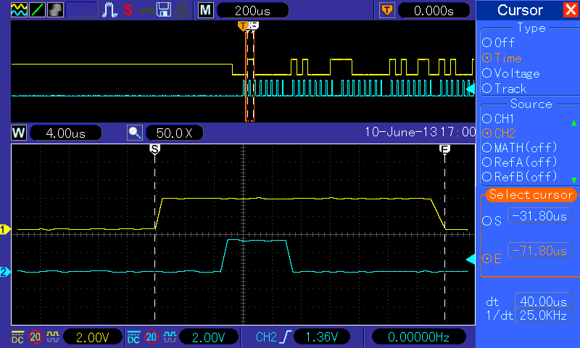Open the 200us main timebase field
Image resolution: width=580 pixels, height=348 pixels.
(x=252, y=10)
